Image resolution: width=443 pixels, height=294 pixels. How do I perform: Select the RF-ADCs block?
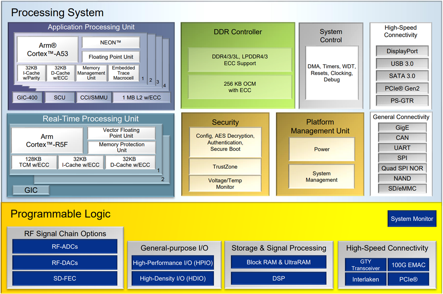click(x=65, y=246)
